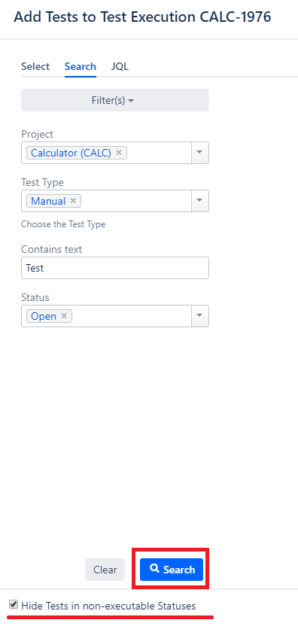This screenshot has height=626, width=298.
Task: Click the empty area of the Project field
Action: [x=159, y=153]
